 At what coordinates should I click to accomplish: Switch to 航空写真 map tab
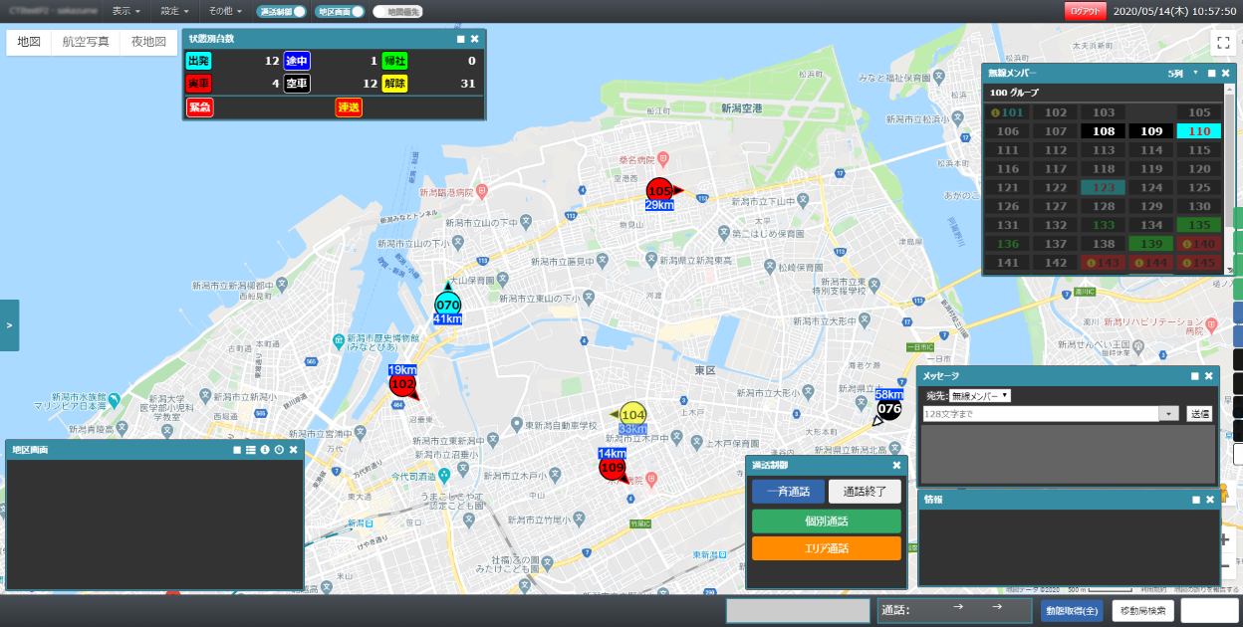click(86, 42)
